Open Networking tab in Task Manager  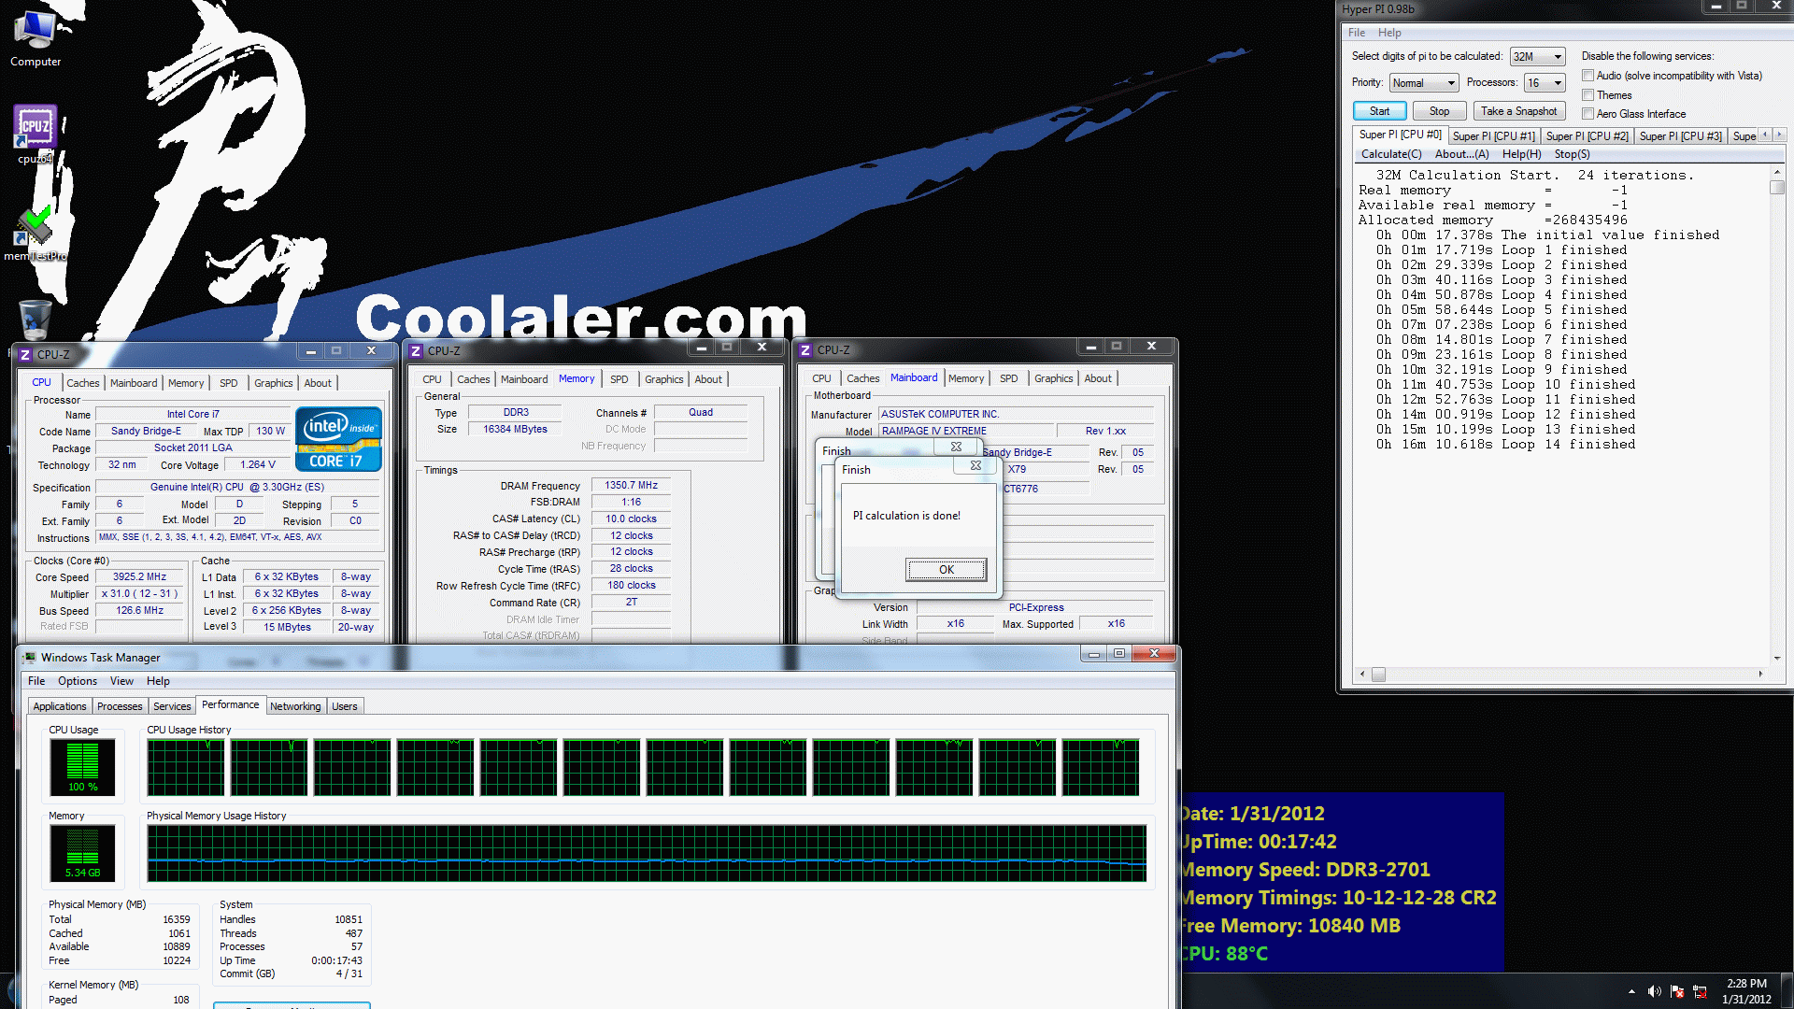pyautogui.click(x=295, y=706)
